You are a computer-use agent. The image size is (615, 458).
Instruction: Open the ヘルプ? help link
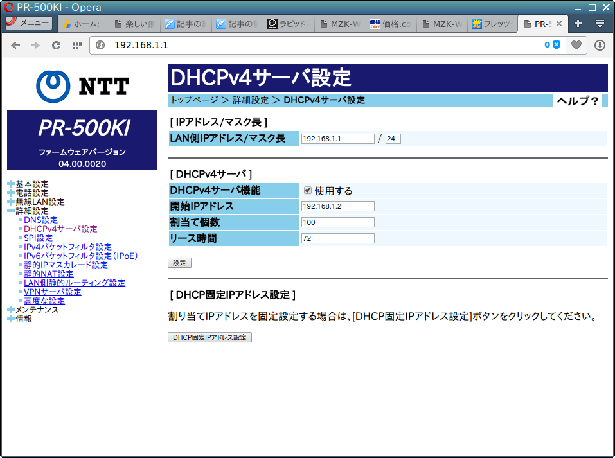coord(577,101)
